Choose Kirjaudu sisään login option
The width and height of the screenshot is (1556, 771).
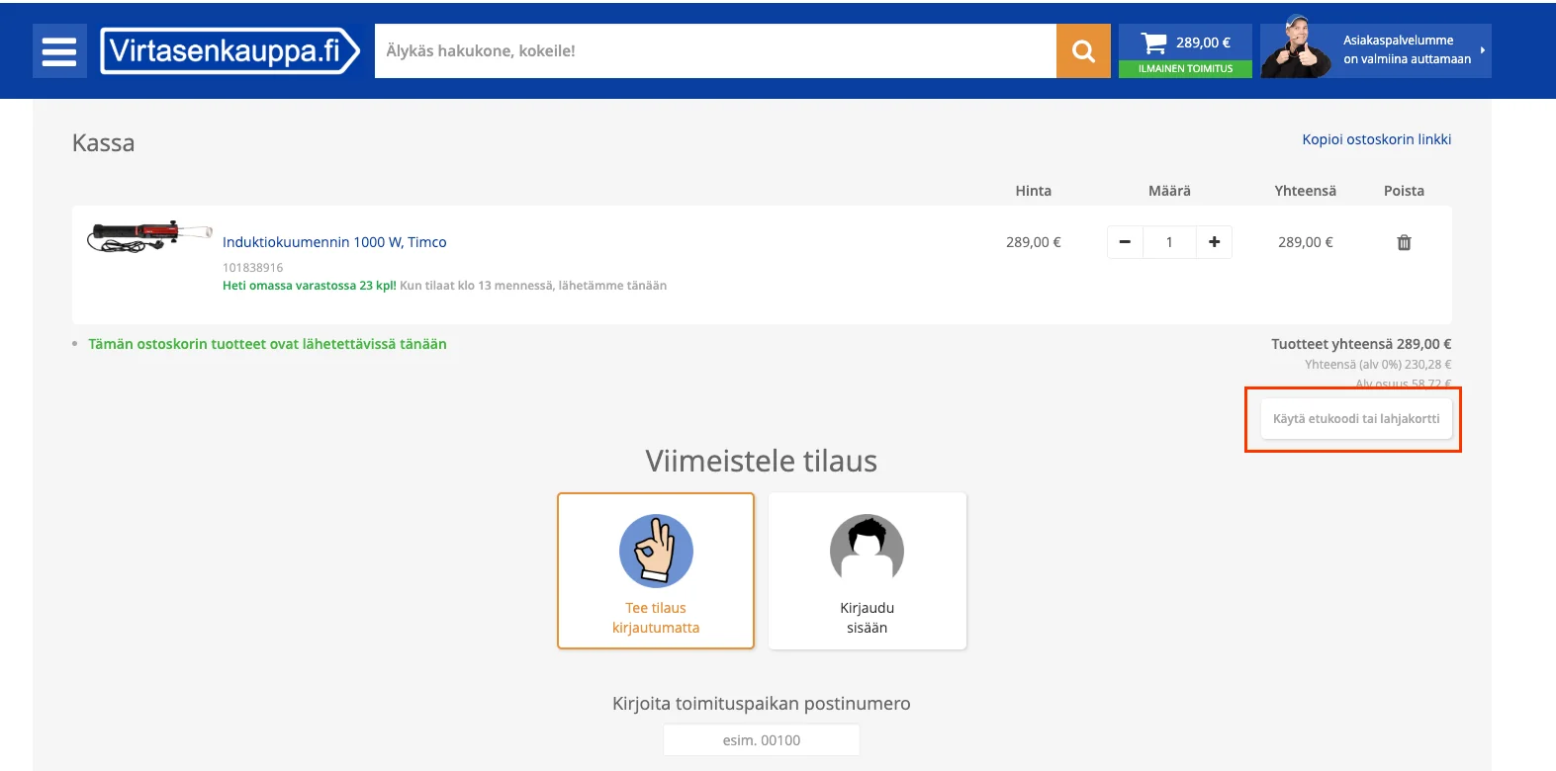coord(868,570)
